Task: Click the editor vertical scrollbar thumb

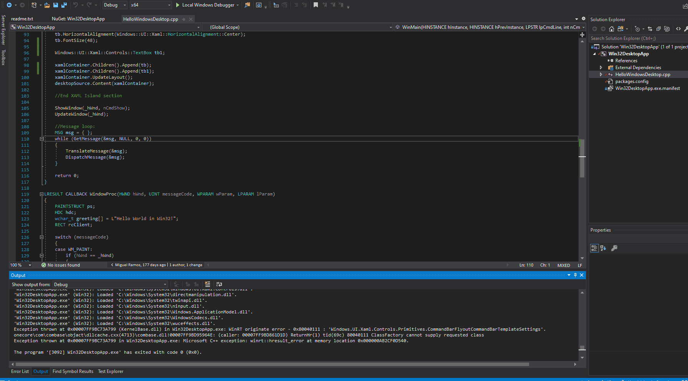Action: click(x=582, y=158)
